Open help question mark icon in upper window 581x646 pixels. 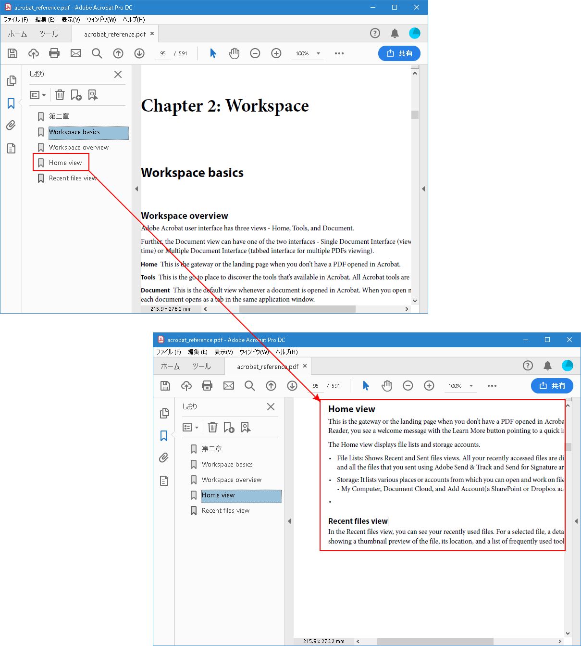pos(375,33)
